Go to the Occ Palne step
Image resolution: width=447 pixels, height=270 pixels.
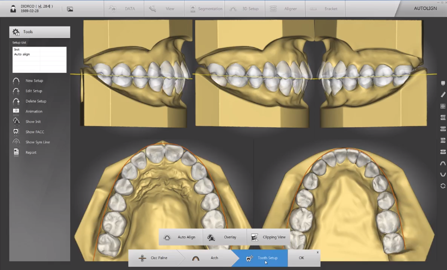coord(154,258)
